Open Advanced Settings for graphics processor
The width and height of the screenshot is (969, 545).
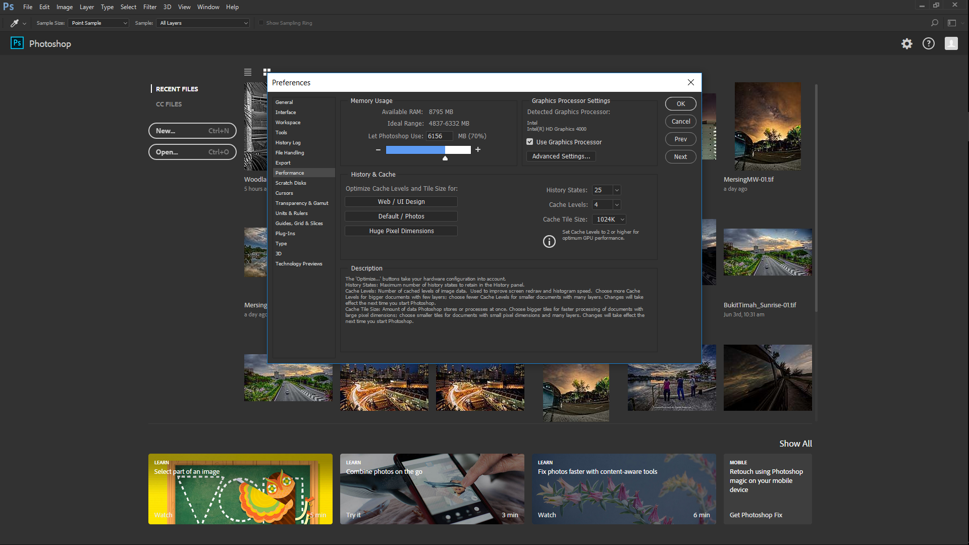[561, 156]
